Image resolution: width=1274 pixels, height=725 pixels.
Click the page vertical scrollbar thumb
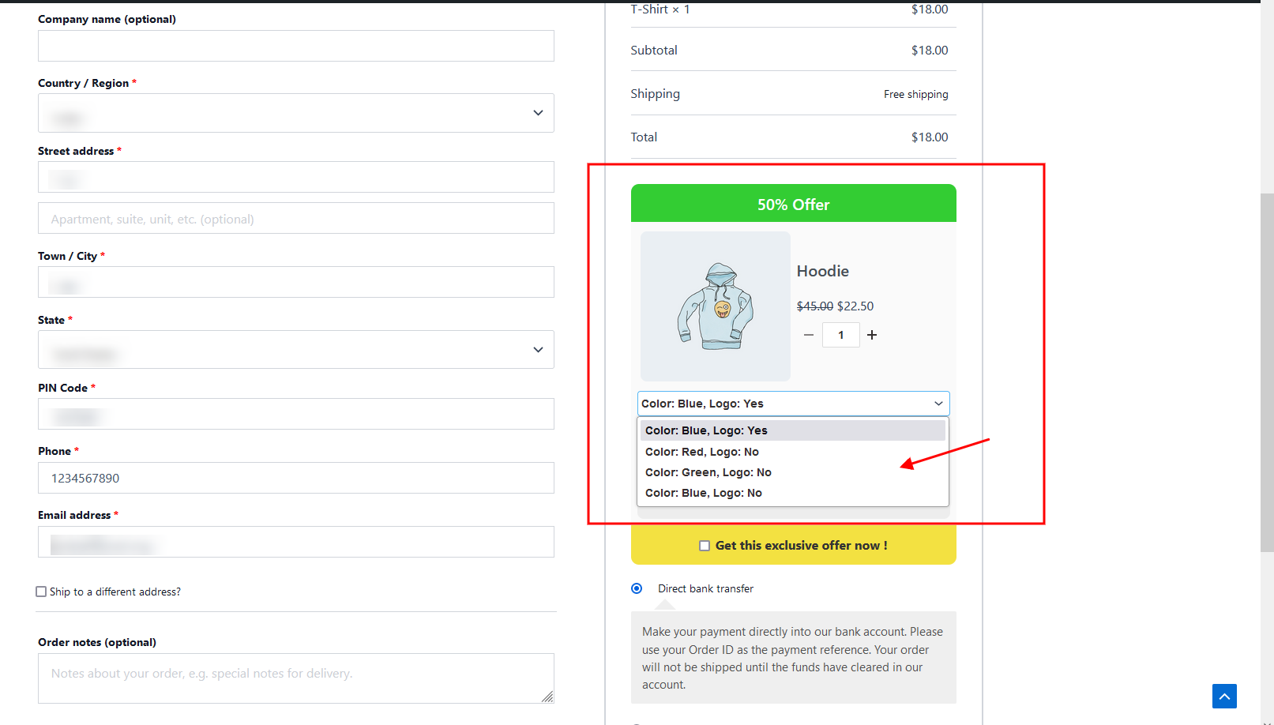[x=1267, y=371]
